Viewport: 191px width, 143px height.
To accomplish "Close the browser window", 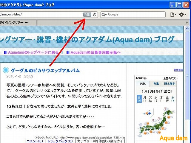I will pos(186,5).
